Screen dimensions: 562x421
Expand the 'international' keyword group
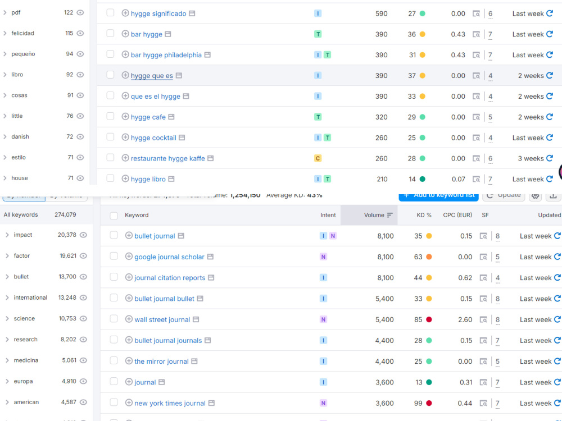point(7,298)
